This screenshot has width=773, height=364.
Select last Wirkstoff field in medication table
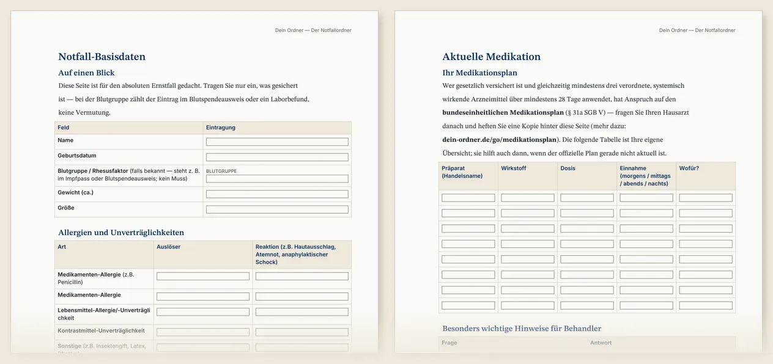point(528,305)
